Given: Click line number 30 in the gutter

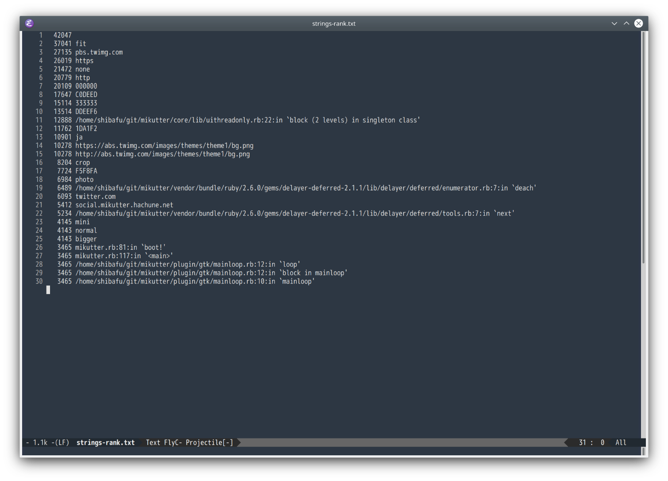Looking at the screenshot, I should click(39, 282).
